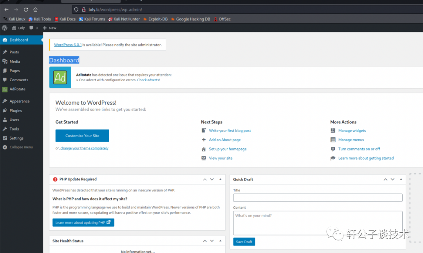
Task: Open the Appearance menu
Action: coord(22,101)
